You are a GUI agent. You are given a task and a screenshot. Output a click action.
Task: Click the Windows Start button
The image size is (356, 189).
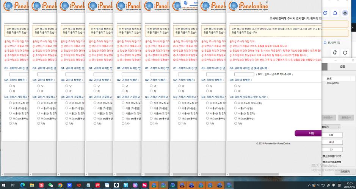tap(4, 185)
